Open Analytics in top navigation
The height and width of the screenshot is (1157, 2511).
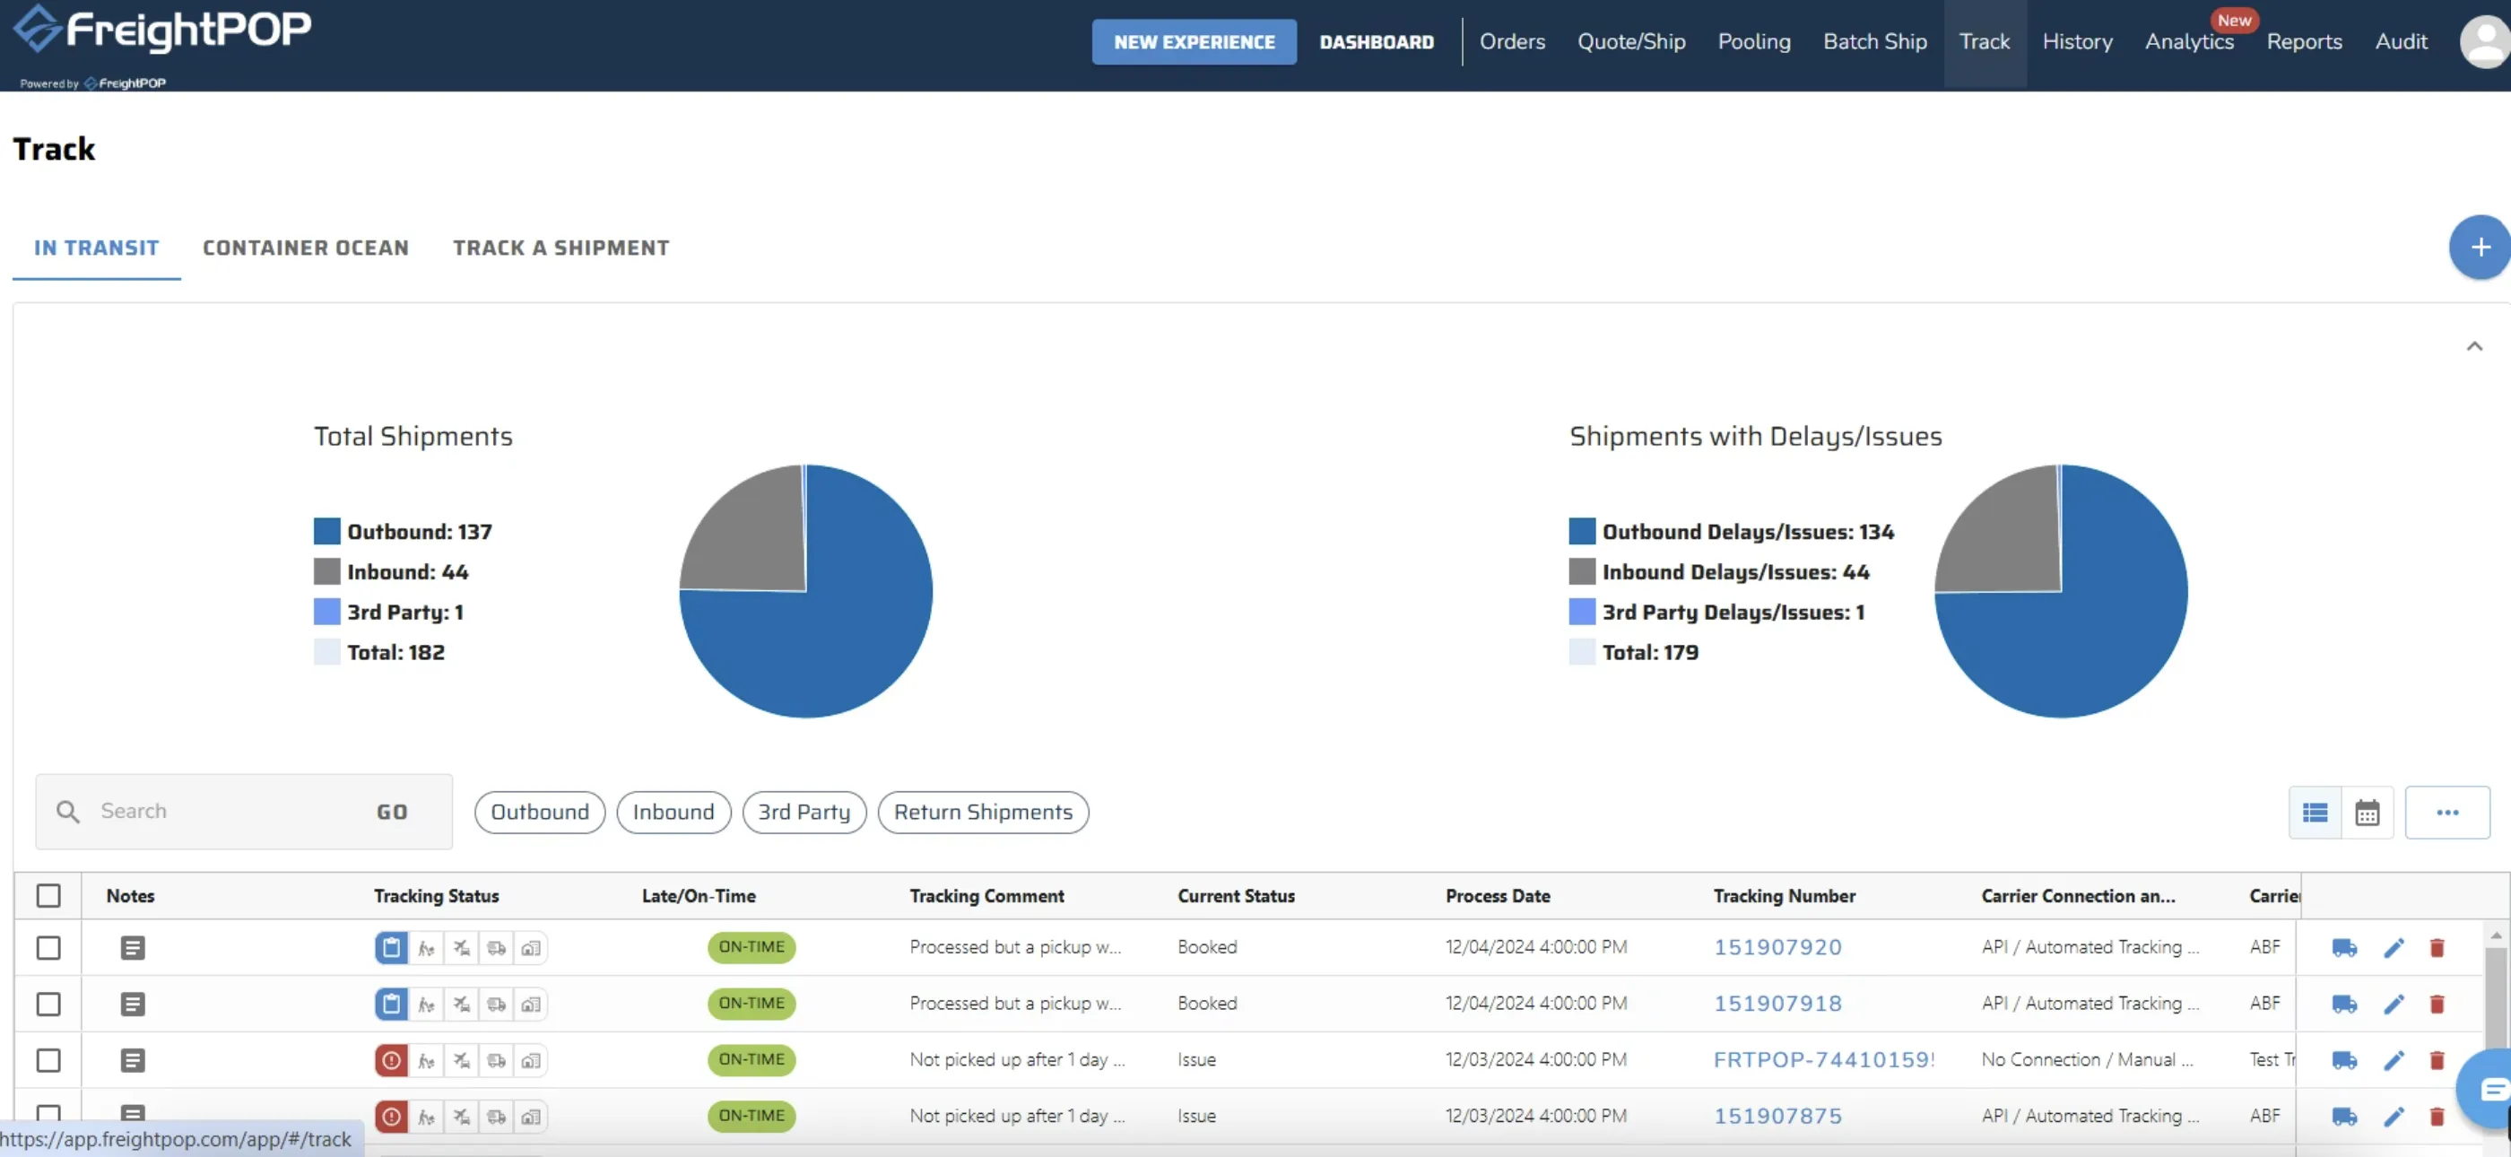(2188, 41)
